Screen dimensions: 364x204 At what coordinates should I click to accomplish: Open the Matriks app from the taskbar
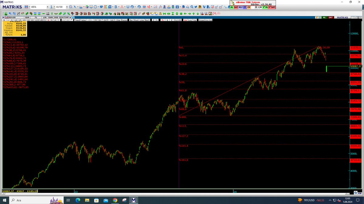[x=134, y=200]
